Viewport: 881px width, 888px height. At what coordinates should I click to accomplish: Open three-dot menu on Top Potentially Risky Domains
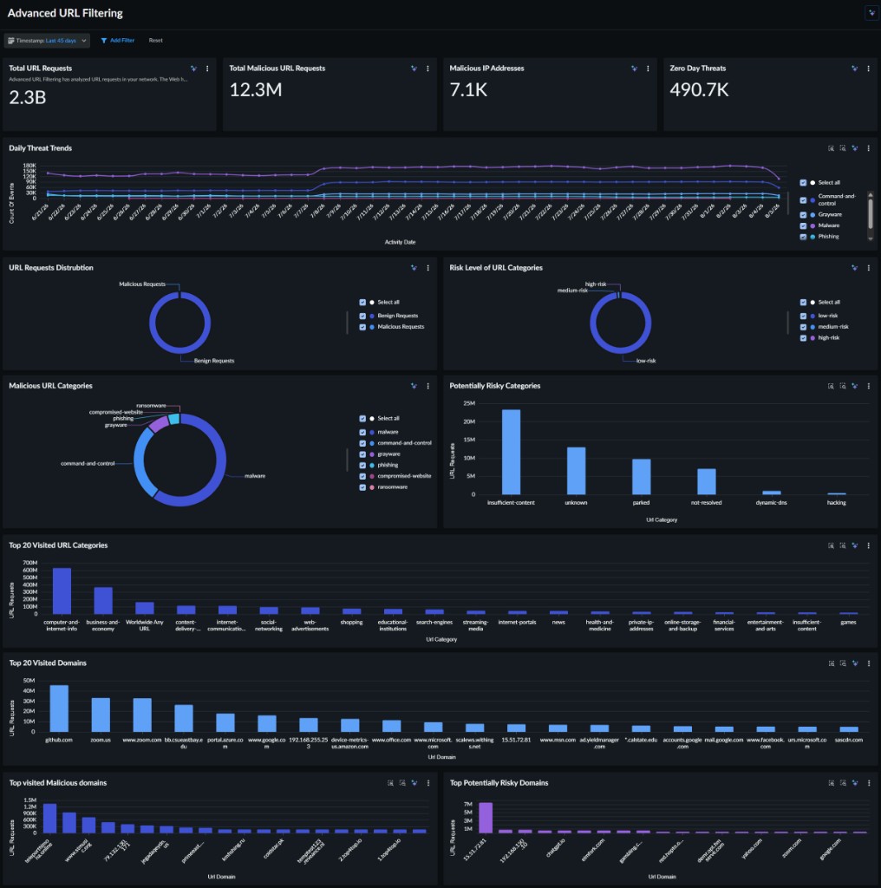(x=869, y=783)
